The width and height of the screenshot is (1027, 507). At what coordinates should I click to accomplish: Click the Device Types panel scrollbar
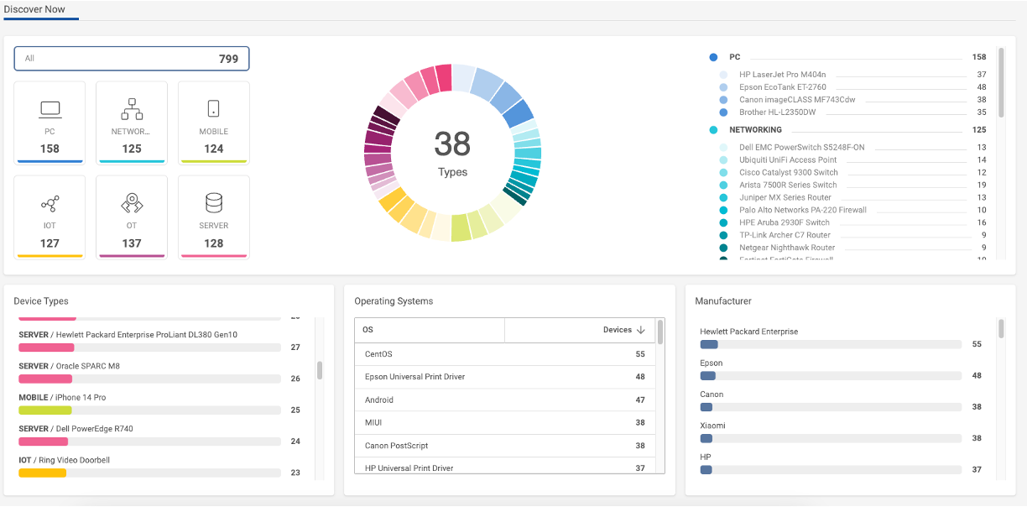point(320,370)
